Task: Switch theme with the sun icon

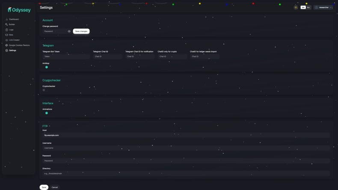Action: 296,7
